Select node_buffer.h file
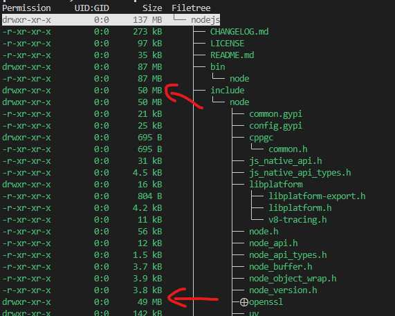 (281, 267)
